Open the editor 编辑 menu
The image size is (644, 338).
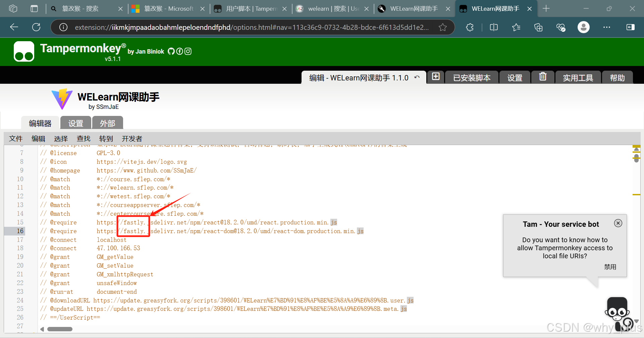(x=38, y=139)
